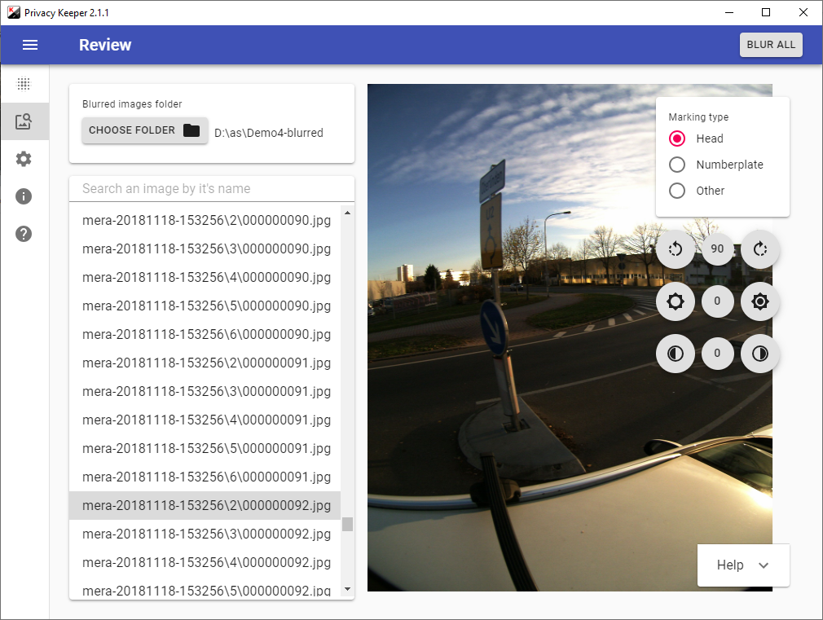Select the Head marking type

click(x=677, y=139)
